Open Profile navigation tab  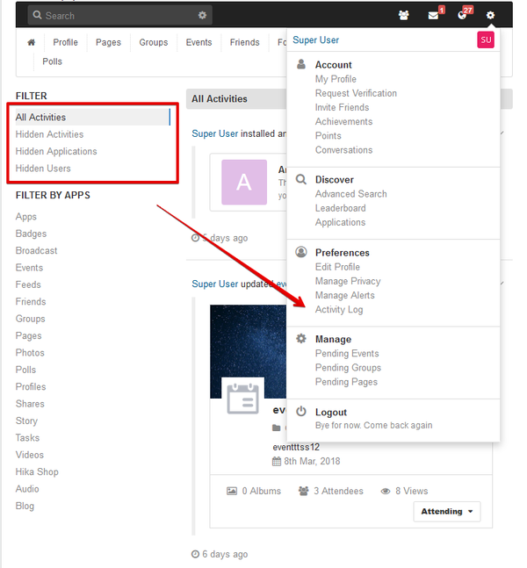tap(65, 42)
